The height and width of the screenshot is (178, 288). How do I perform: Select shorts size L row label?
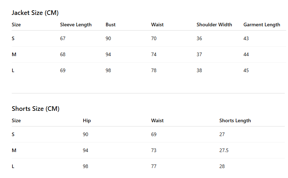point(13,166)
